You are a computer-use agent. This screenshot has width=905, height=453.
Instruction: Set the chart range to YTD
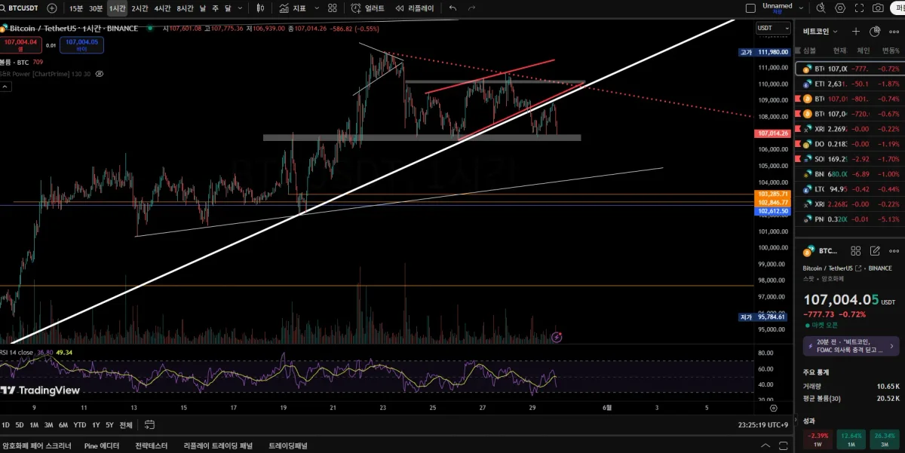(79, 425)
